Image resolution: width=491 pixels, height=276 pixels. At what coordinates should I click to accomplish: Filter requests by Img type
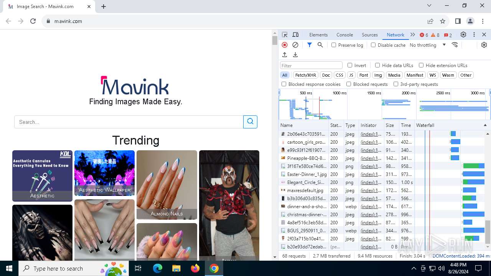click(x=378, y=75)
